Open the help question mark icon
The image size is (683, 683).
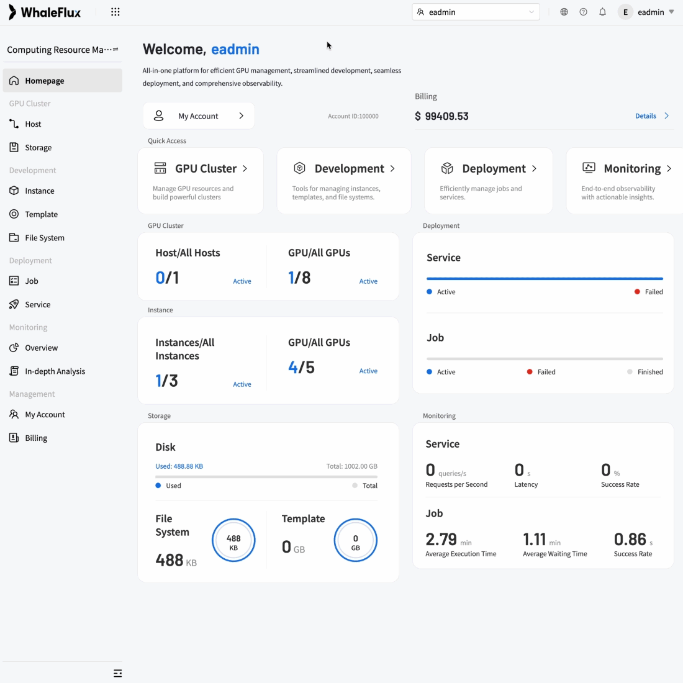point(583,12)
